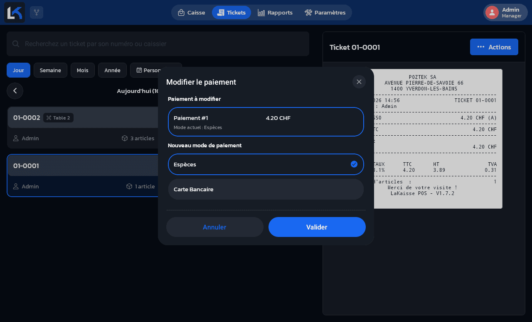The image size is (532, 322).
Task: Click the Ticket 01-0001 heading
Action: pos(355,47)
